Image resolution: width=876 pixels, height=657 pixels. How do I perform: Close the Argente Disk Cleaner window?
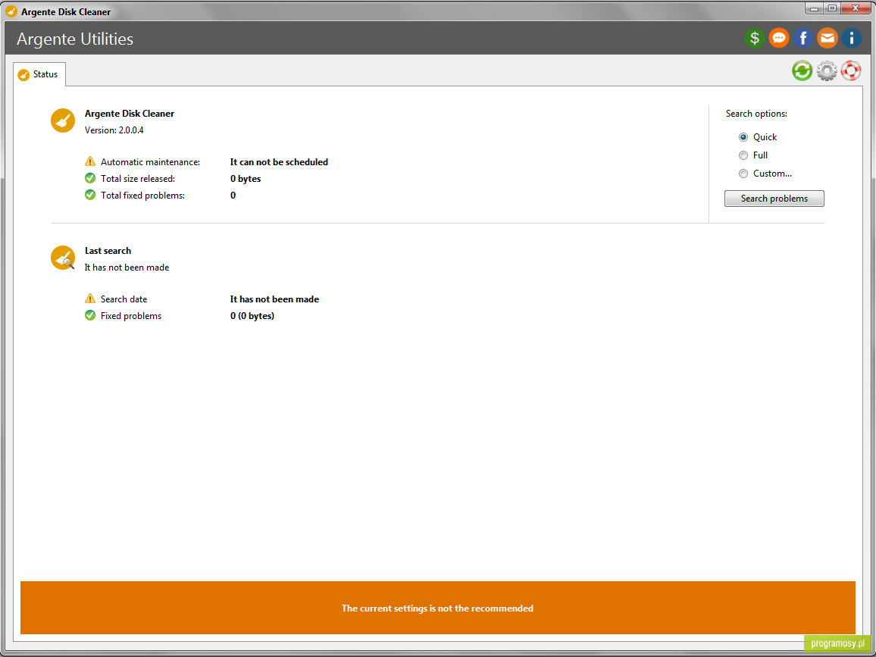(856, 8)
